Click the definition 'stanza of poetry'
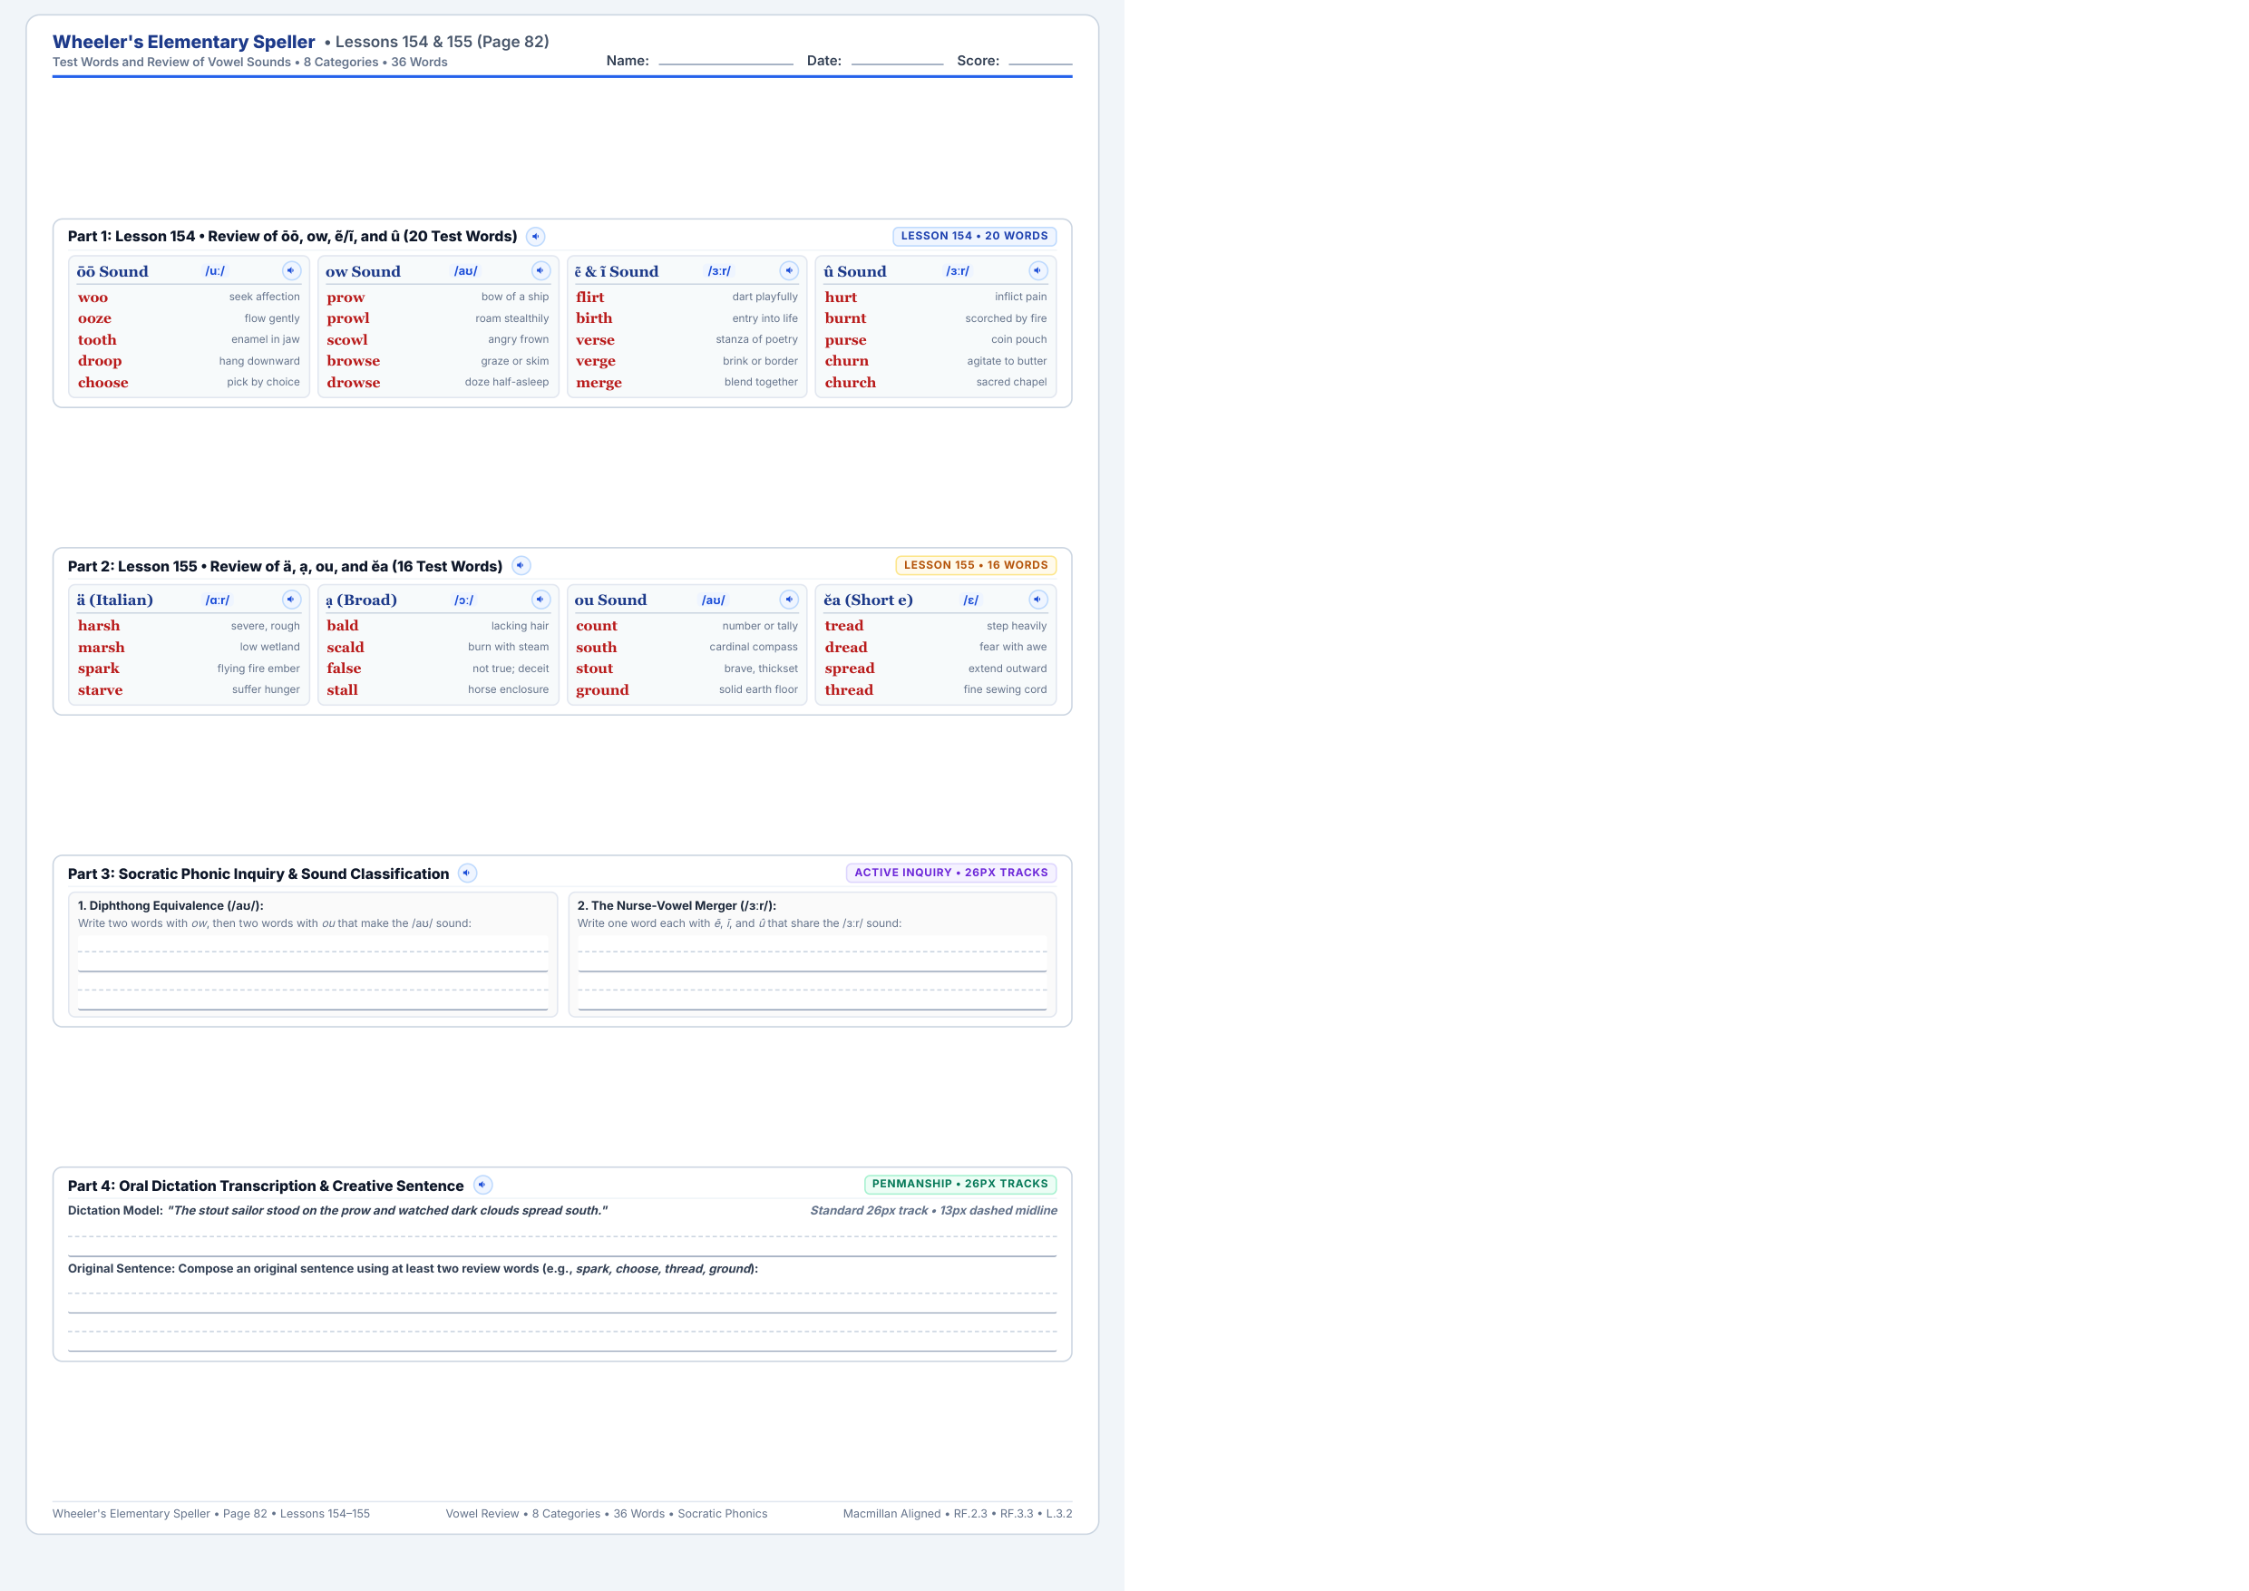2249x1591 pixels. (756, 339)
